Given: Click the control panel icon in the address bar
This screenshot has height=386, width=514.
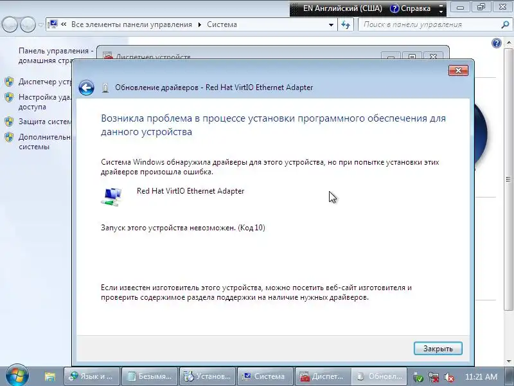Looking at the screenshot, I should 53,24.
